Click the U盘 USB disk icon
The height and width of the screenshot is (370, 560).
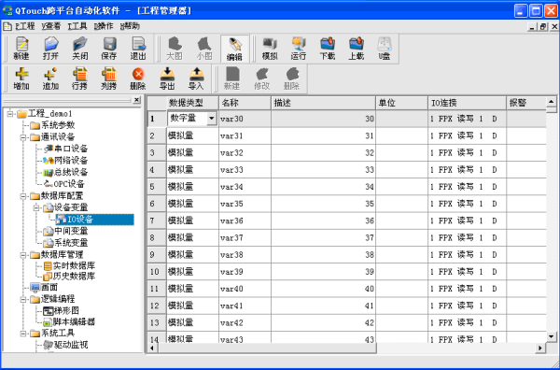coord(385,49)
